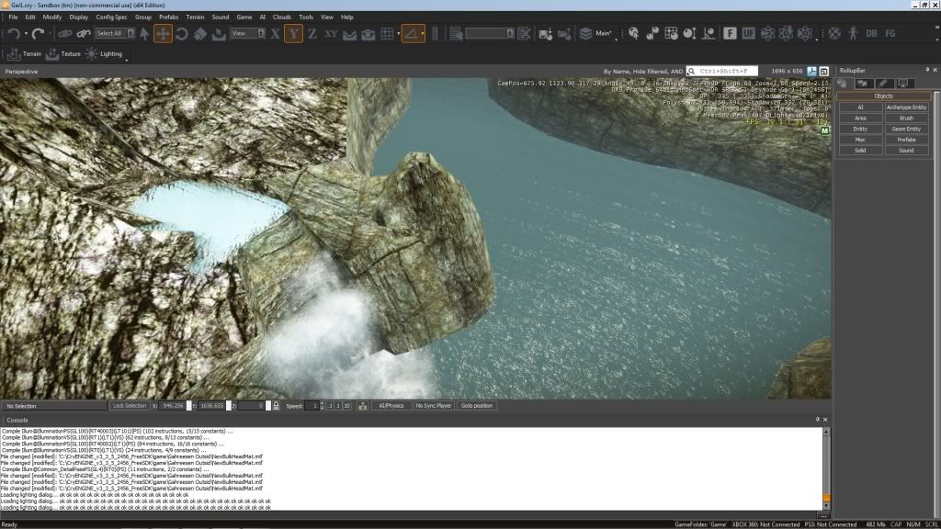
Task: Click the snap-to-objects camera icon
Action: 368,34
